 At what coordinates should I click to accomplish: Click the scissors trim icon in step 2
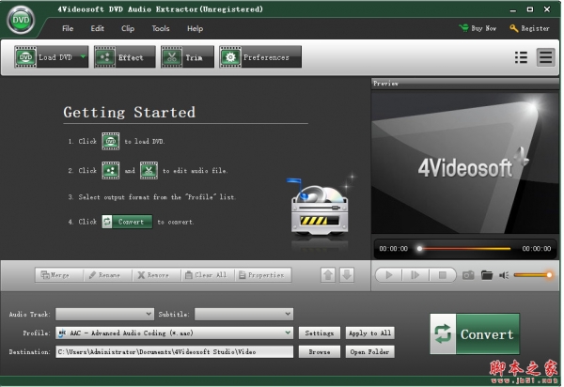coord(149,170)
